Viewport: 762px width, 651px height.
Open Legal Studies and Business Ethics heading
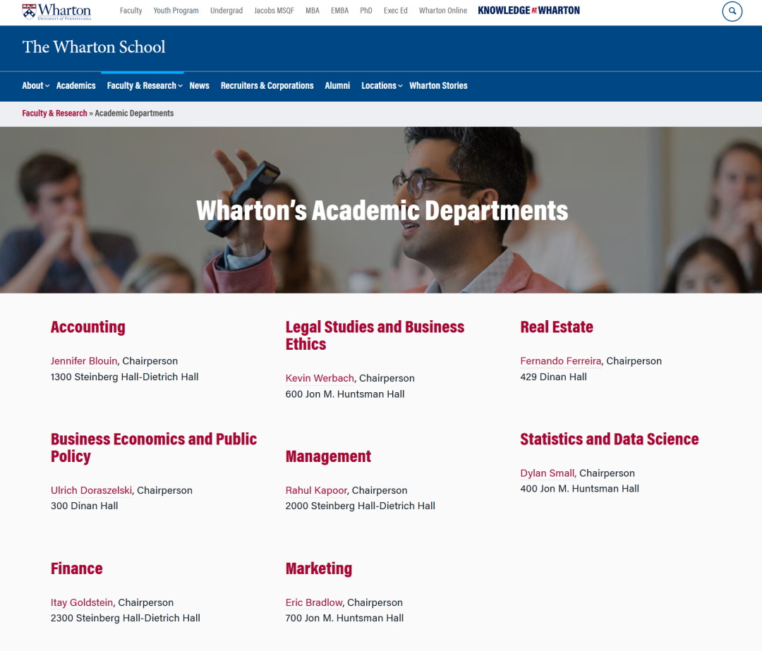click(375, 336)
